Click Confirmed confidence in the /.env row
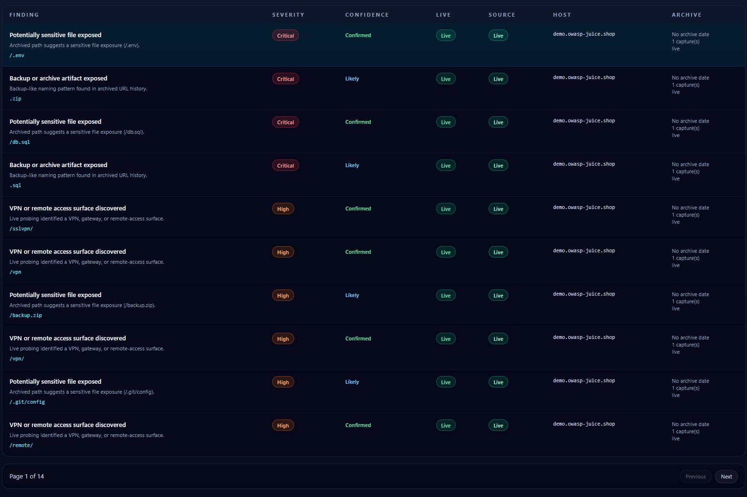 (358, 36)
